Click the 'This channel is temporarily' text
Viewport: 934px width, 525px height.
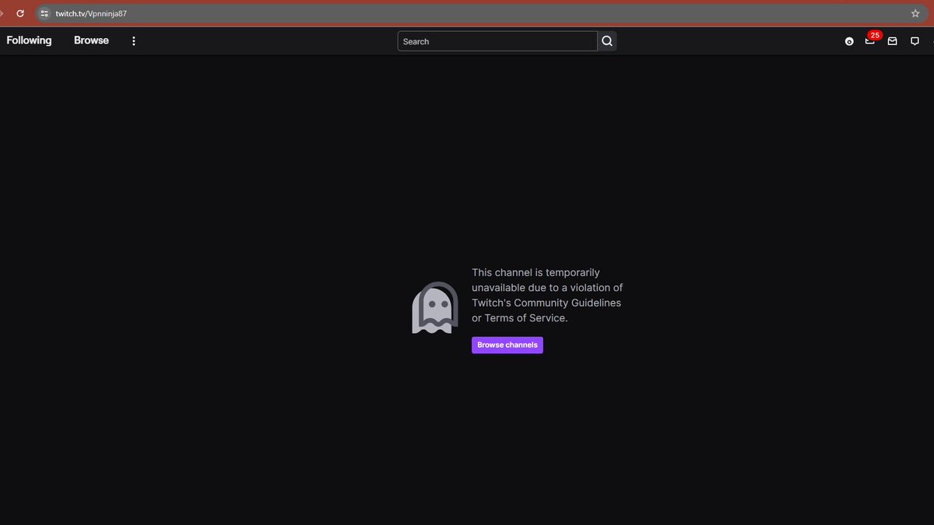(x=535, y=272)
